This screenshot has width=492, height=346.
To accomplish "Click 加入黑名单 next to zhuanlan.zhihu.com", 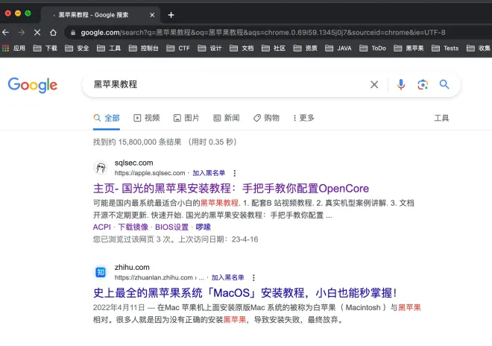I will click(x=227, y=277).
